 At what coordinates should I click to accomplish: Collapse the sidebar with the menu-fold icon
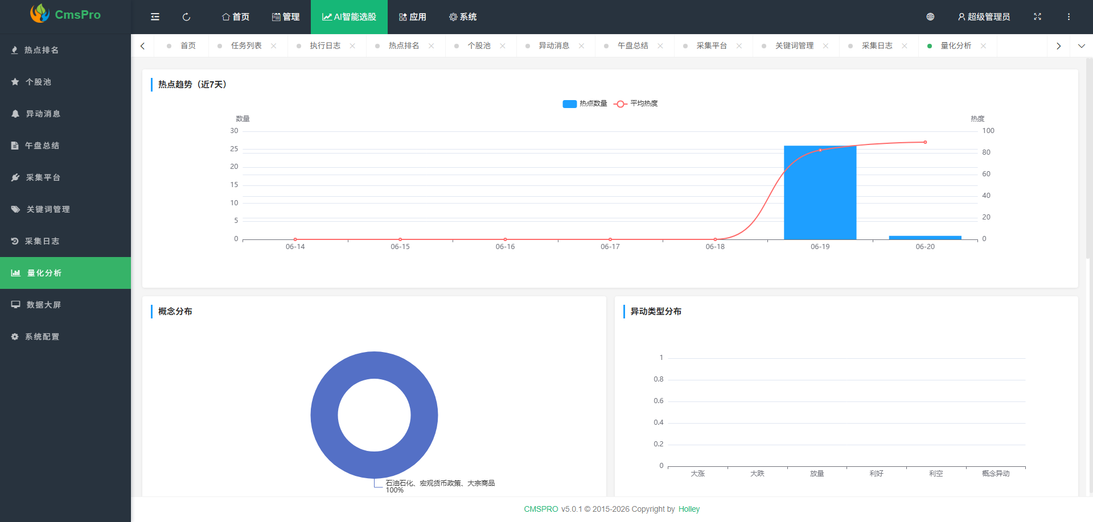pyautogui.click(x=155, y=17)
